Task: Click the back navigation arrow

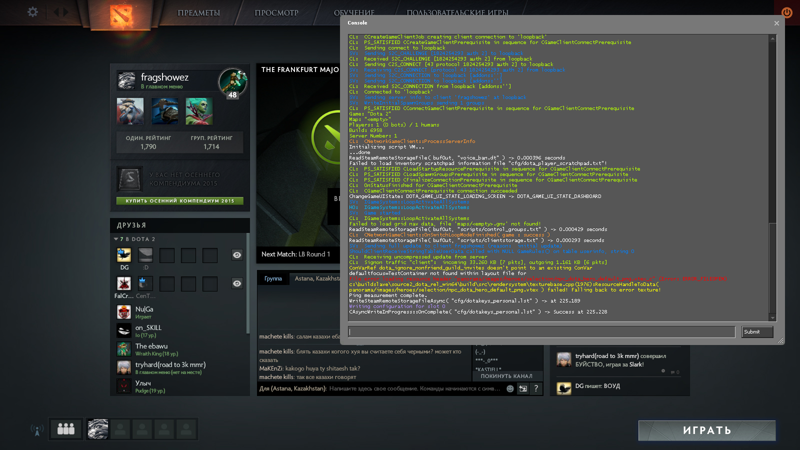Action: (55, 12)
